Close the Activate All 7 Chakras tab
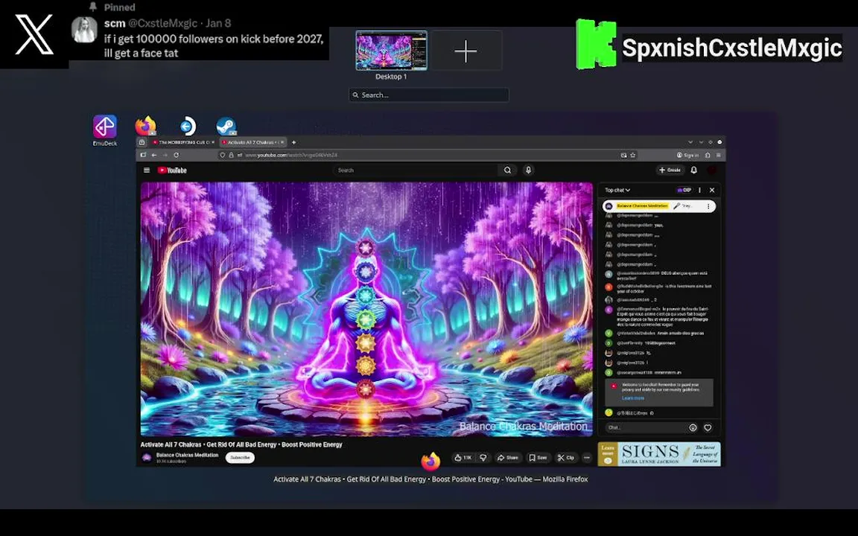858x536 pixels. [282, 142]
